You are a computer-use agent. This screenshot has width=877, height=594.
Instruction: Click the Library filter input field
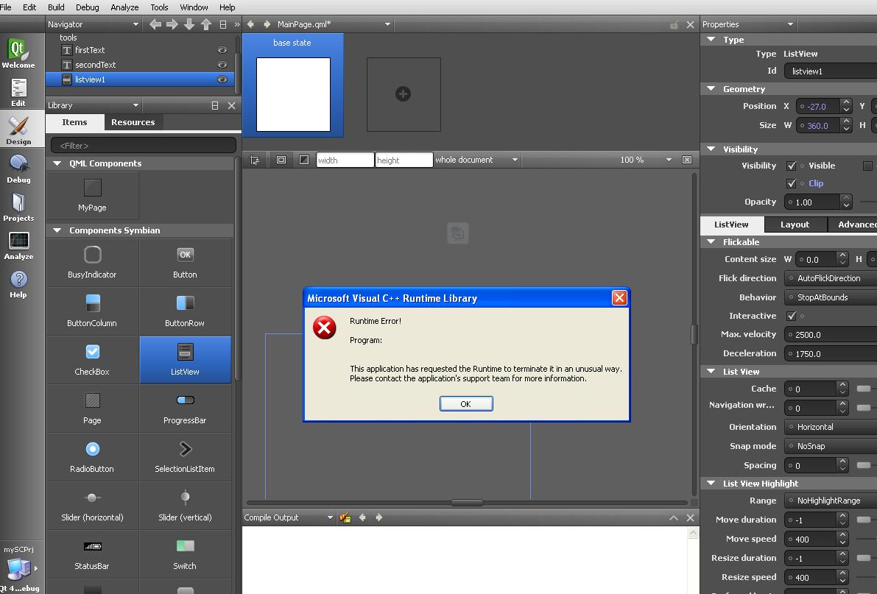tap(144, 146)
